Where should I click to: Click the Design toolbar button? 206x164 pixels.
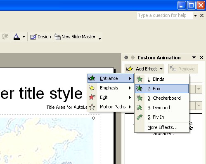pos(40,37)
